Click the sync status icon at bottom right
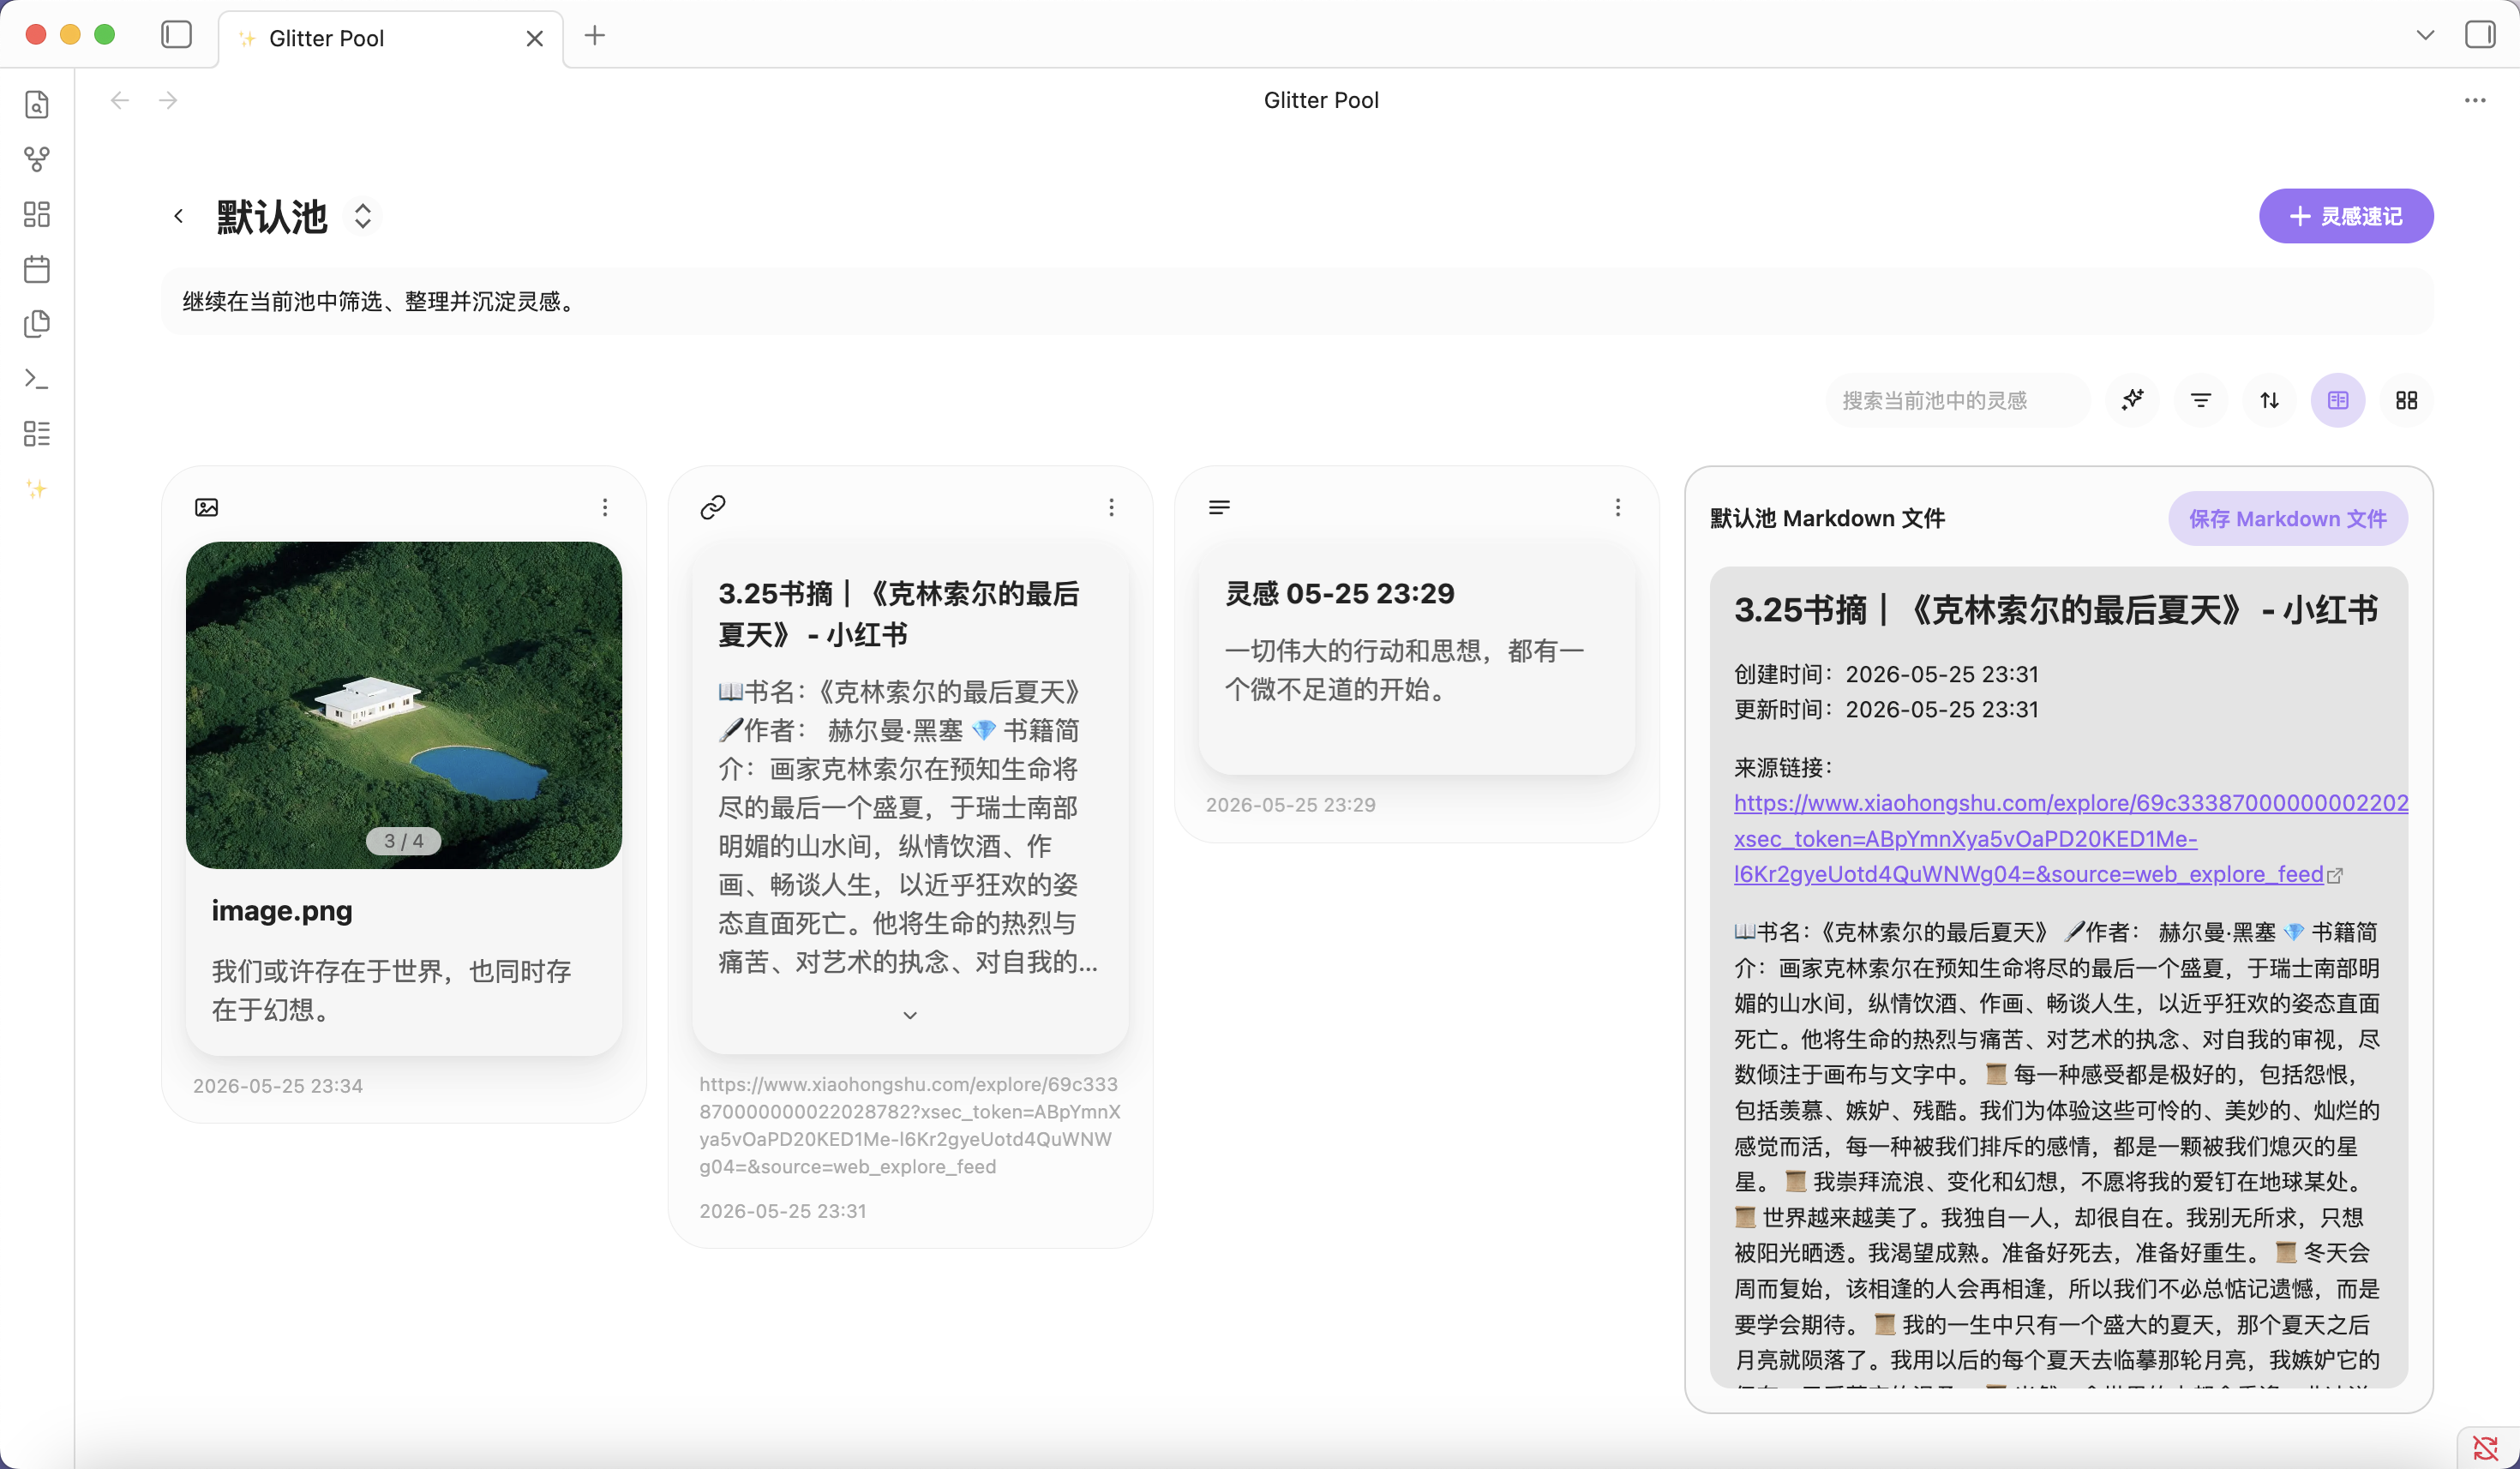 coord(2486,1447)
